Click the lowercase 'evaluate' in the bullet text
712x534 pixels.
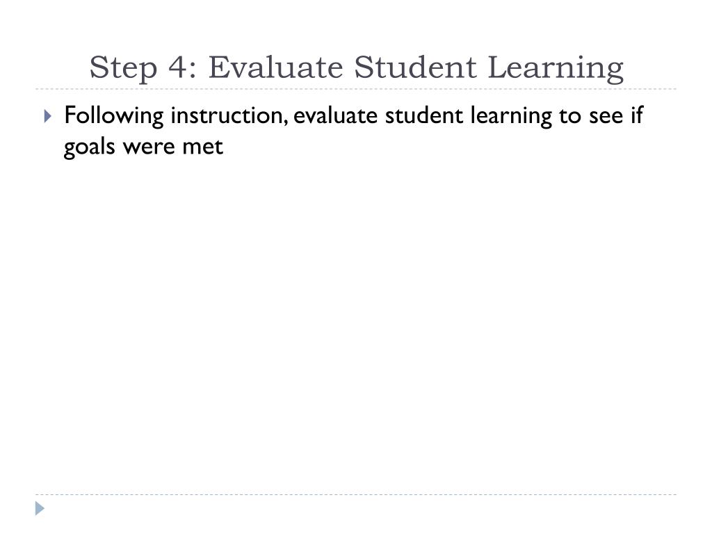pyautogui.click(x=335, y=116)
